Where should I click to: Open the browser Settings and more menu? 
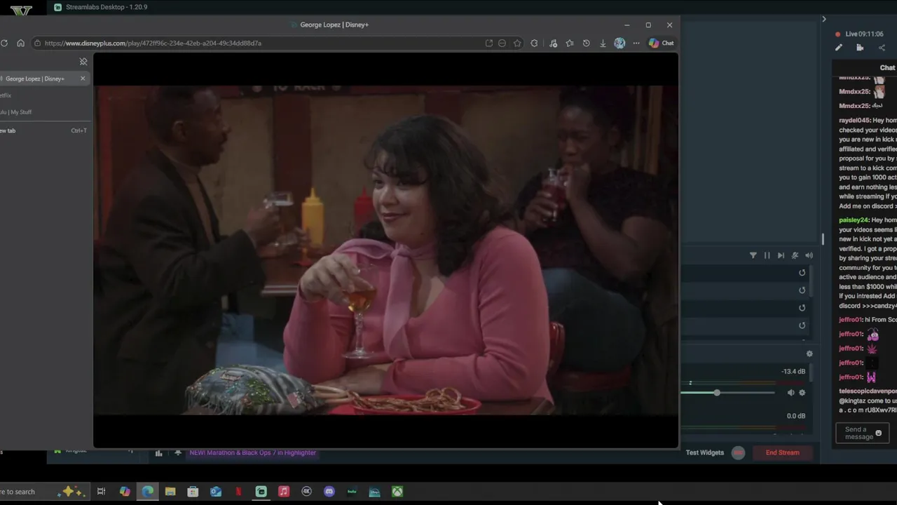636,43
